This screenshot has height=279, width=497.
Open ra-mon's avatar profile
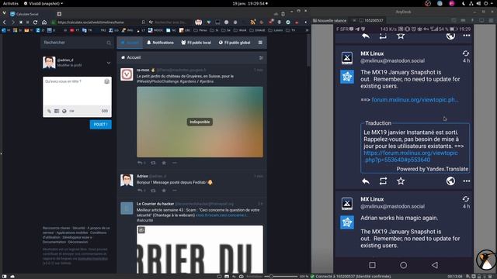point(127,74)
